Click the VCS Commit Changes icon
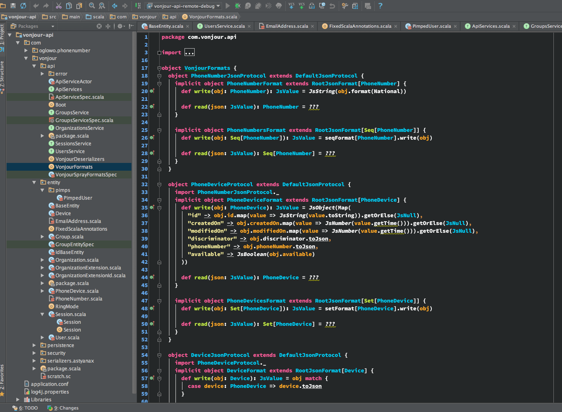 (x=302, y=6)
